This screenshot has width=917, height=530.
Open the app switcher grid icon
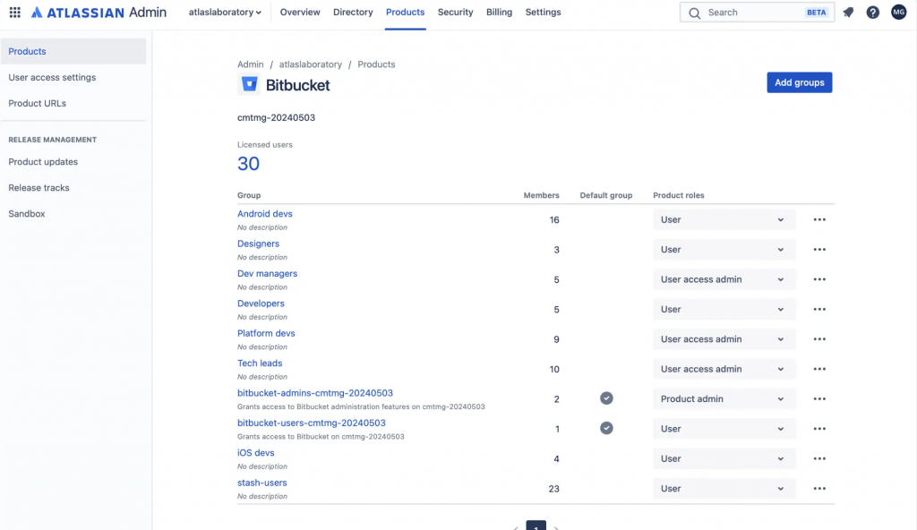[15, 13]
